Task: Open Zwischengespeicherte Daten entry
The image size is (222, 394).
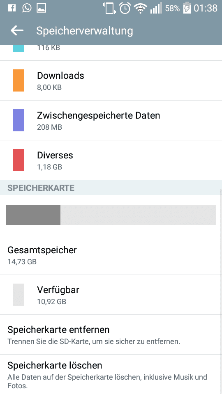Action: coord(111,120)
